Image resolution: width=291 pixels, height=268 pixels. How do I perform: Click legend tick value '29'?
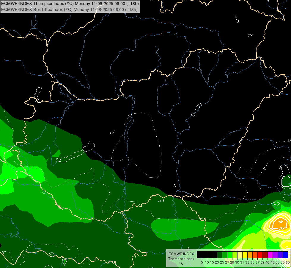[232, 262]
